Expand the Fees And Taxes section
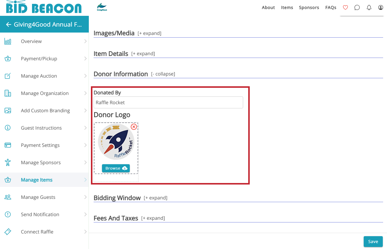 (153, 218)
